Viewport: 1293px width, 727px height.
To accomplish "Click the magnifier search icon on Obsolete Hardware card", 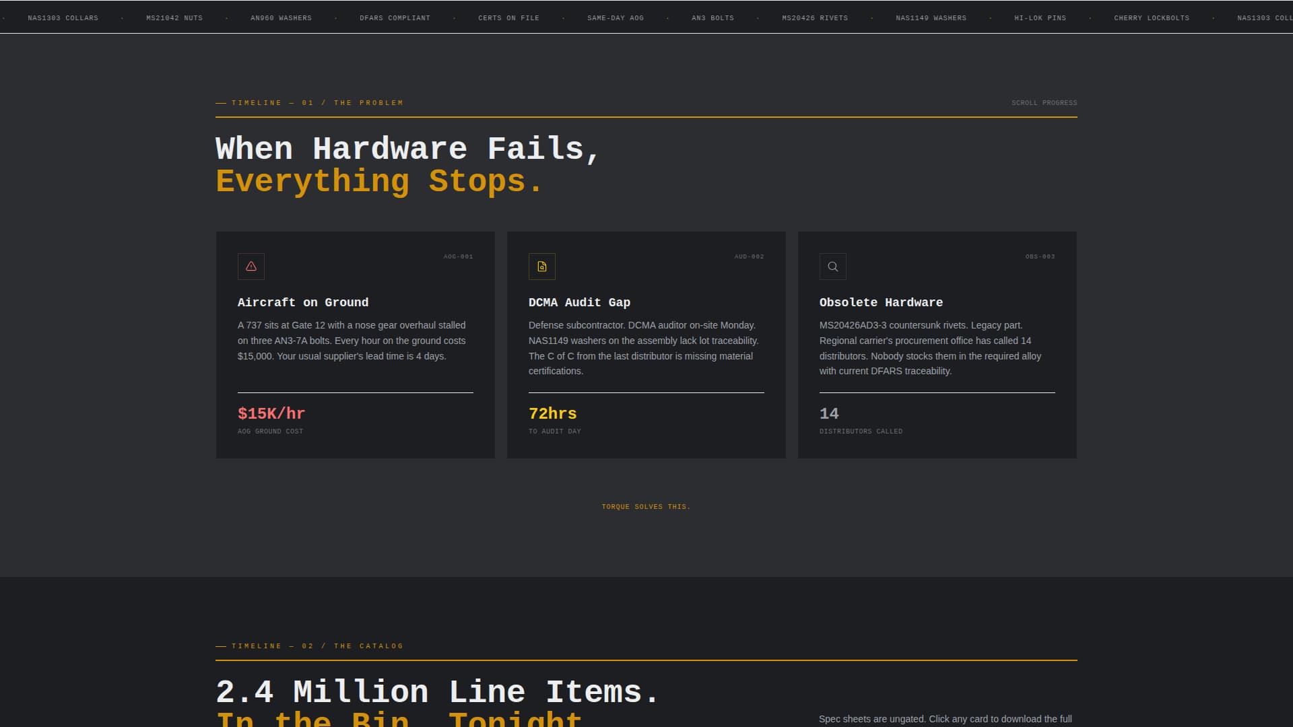I will pyautogui.click(x=833, y=267).
